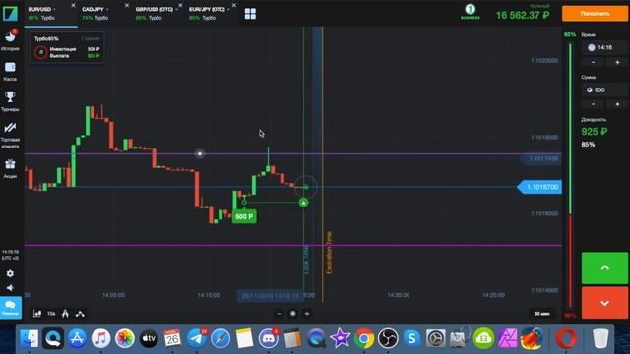The width and height of the screenshot is (630, 354).
Task: Place an Up trade with the green arrow button
Action: coord(604,268)
